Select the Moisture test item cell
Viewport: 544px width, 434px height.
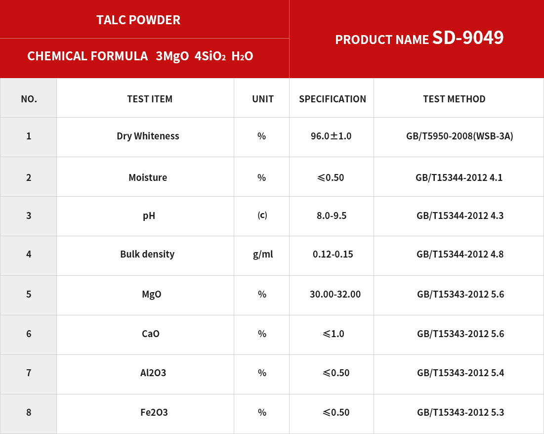(148, 177)
